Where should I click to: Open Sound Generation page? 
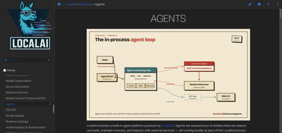tap(18, 87)
